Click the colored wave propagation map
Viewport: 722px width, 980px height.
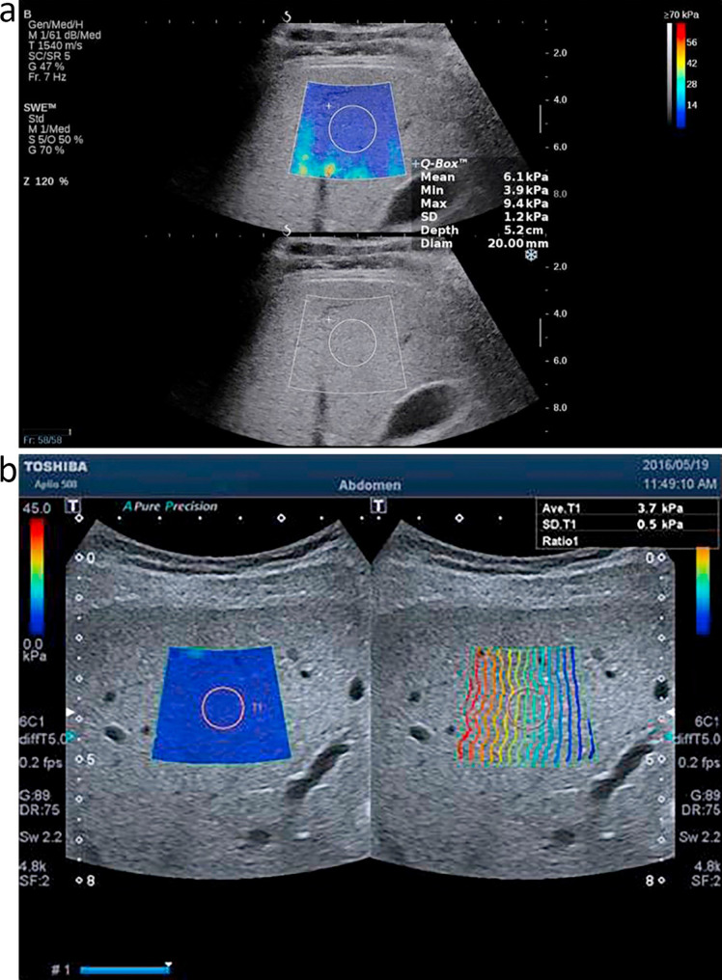524,705
